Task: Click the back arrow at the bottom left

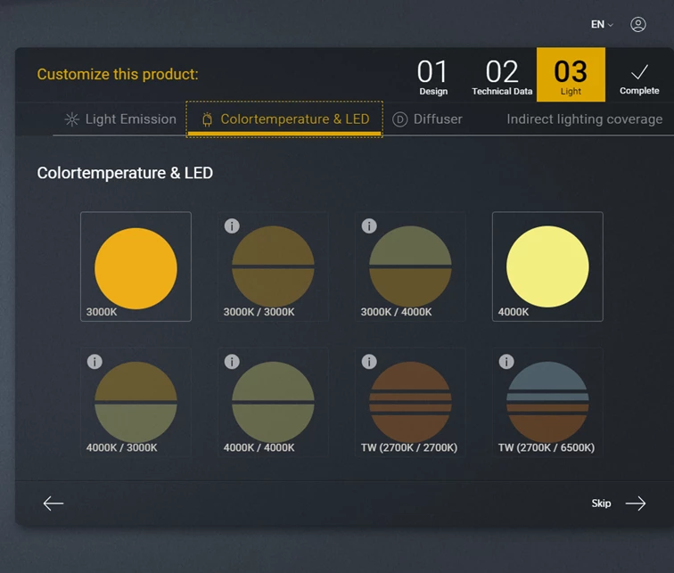Action: click(53, 503)
